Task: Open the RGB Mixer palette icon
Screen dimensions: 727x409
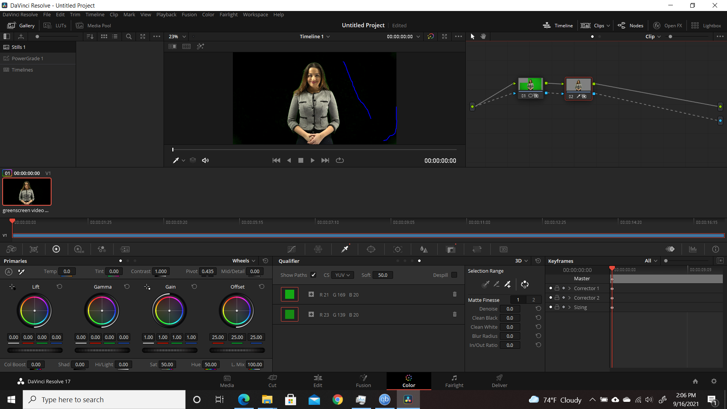Action: (x=102, y=249)
